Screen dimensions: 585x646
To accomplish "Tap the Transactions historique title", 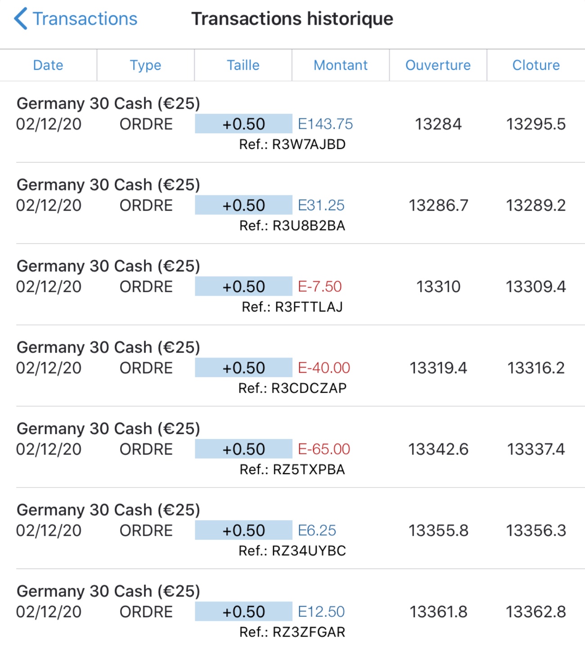I will 292,19.
